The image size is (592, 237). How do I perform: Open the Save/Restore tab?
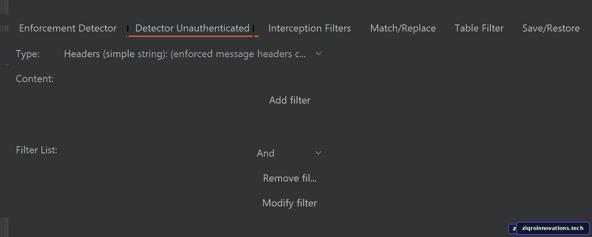click(551, 28)
